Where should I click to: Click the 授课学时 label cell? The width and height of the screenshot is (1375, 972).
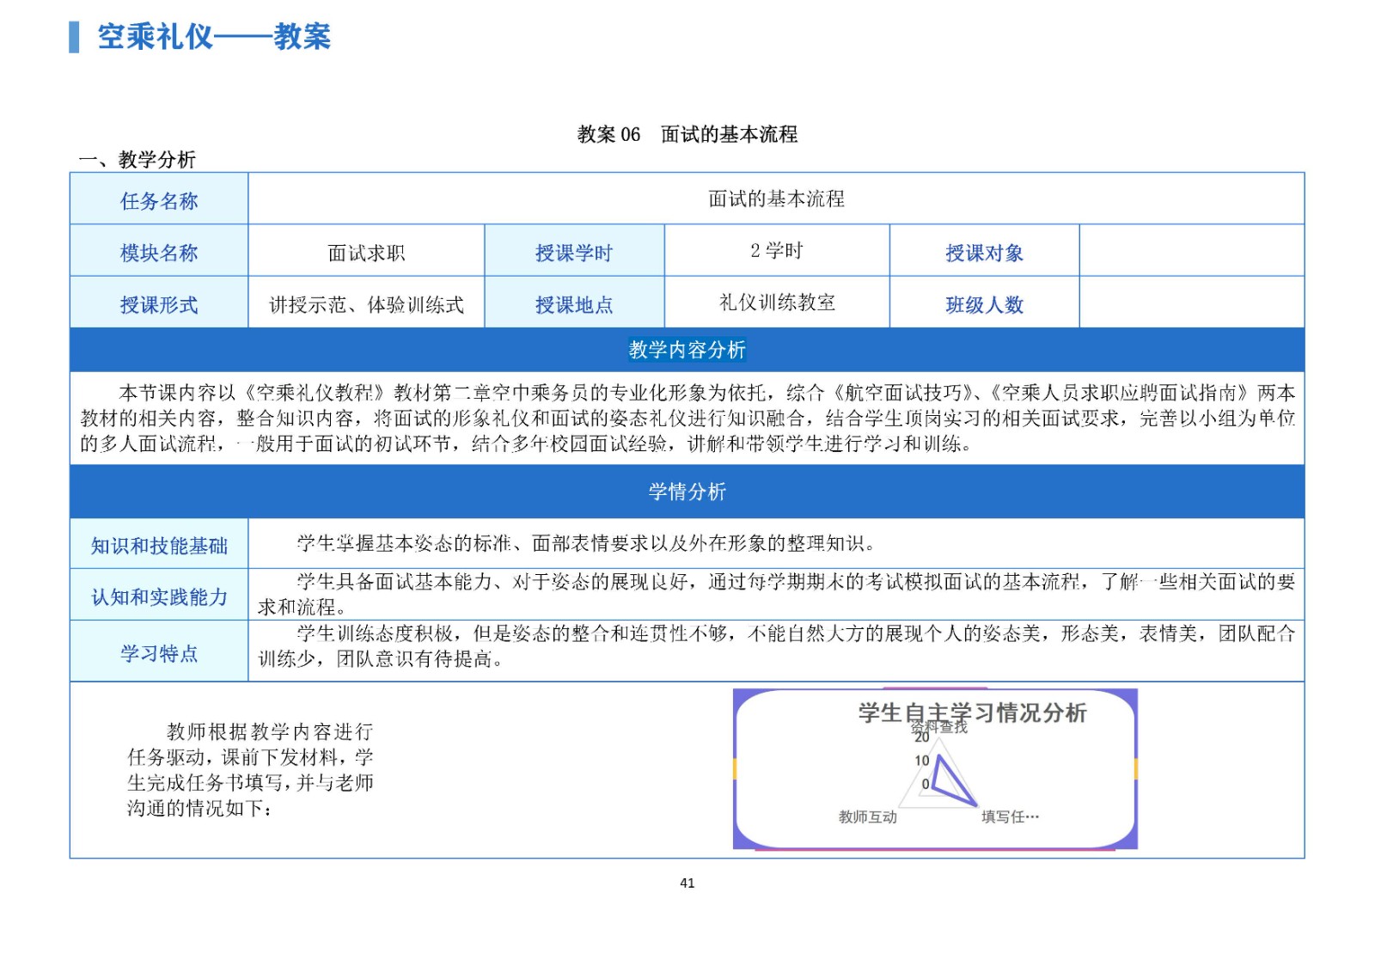click(x=574, y=252)
